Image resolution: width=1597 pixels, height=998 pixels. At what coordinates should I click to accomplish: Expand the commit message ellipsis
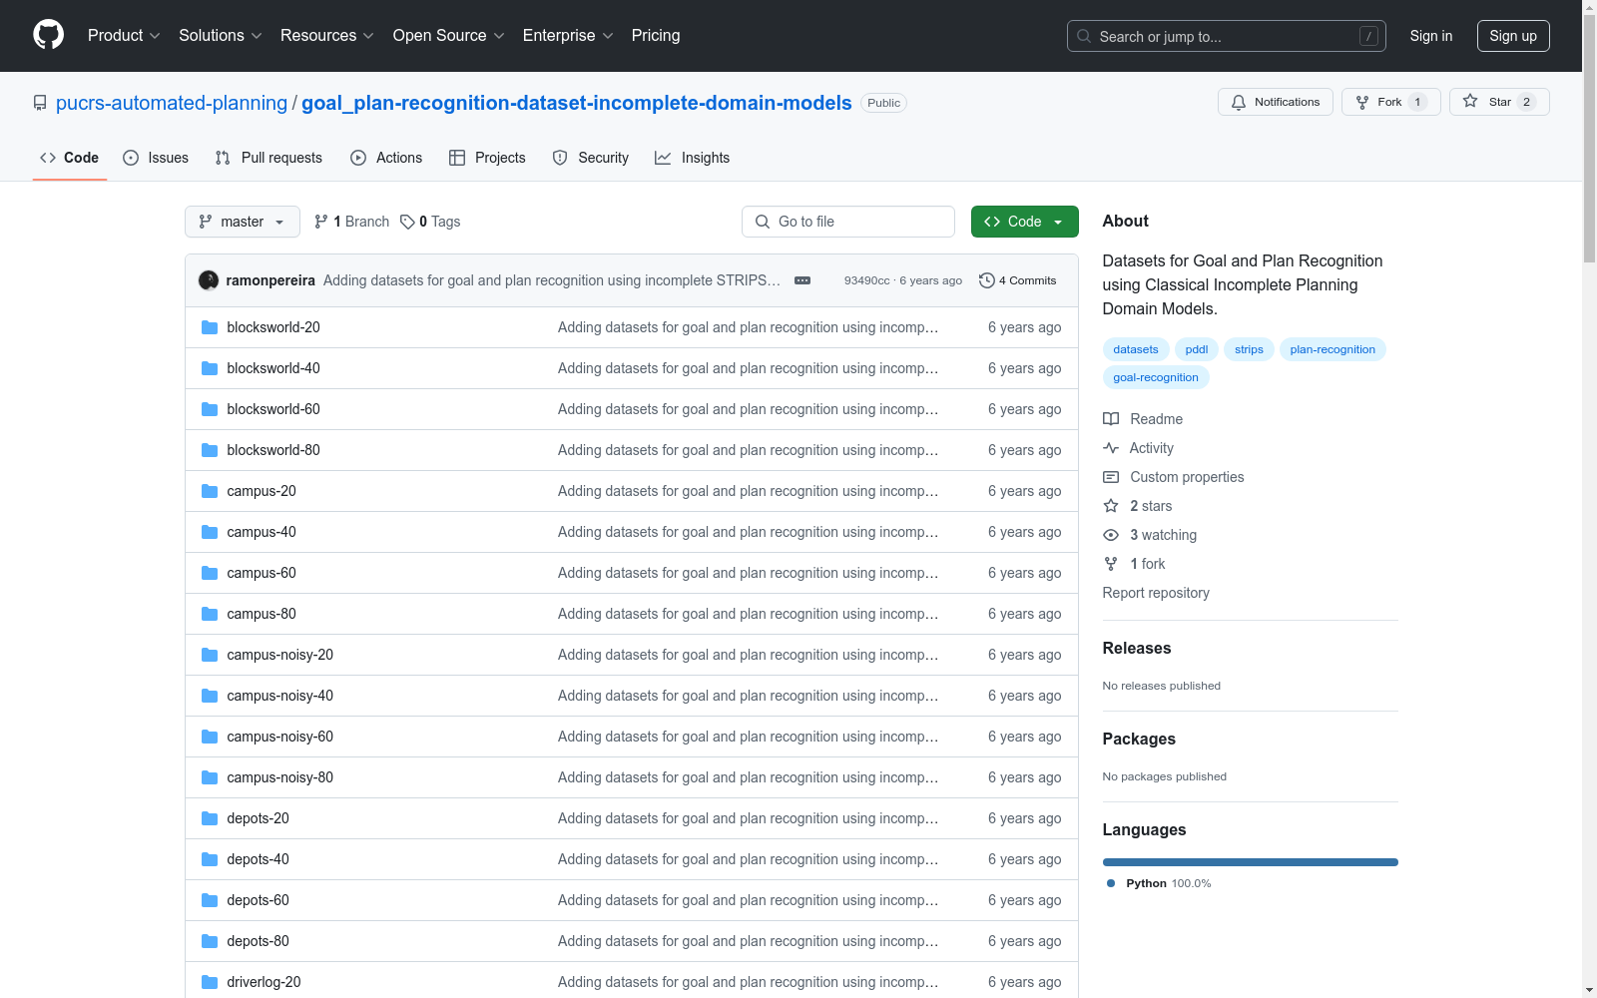coord(802,280)
